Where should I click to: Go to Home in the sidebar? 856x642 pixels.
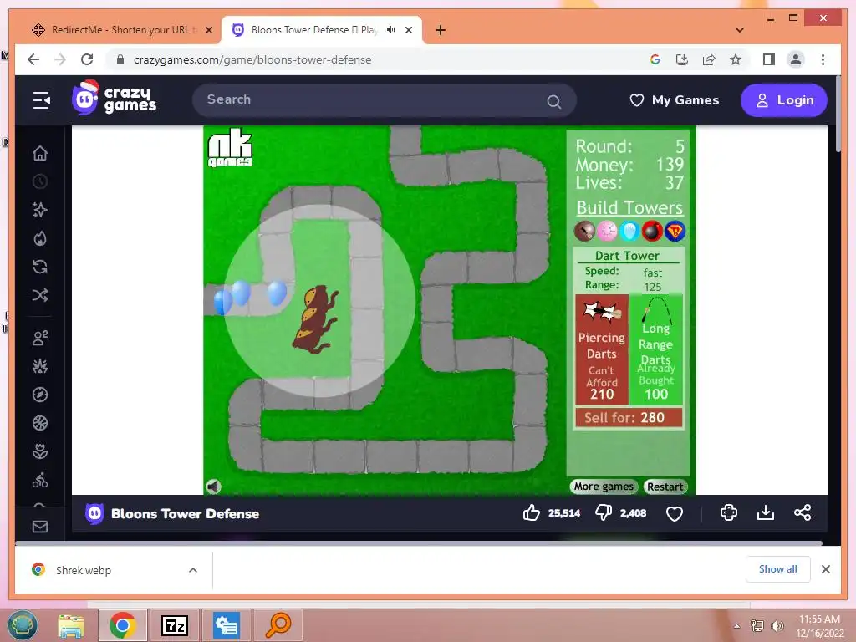click(x=40, y=154)
